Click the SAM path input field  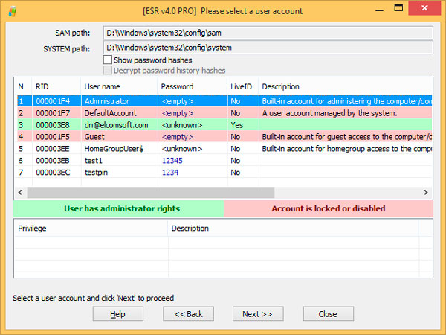269,33
